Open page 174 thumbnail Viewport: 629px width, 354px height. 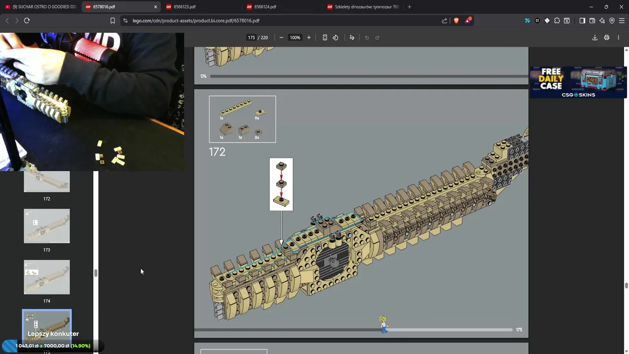click(47, 277)
